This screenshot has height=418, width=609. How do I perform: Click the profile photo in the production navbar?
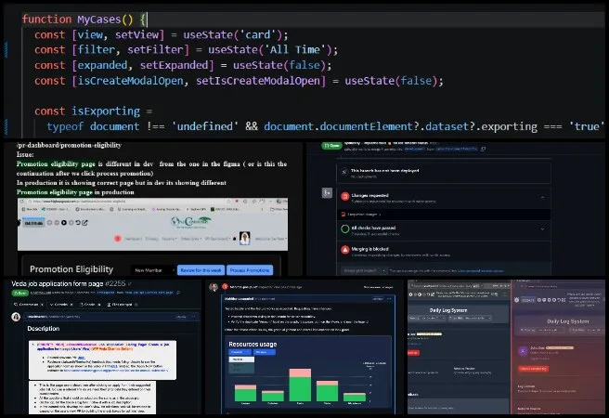pos(245,238)
